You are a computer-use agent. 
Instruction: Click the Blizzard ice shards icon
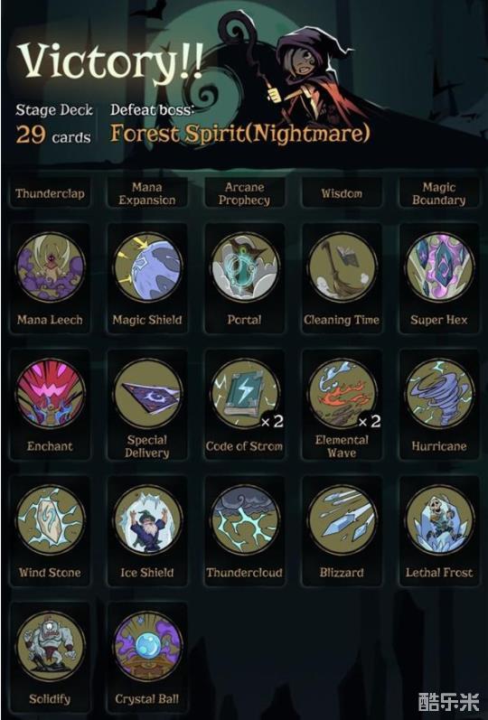(x=343, y=519)
